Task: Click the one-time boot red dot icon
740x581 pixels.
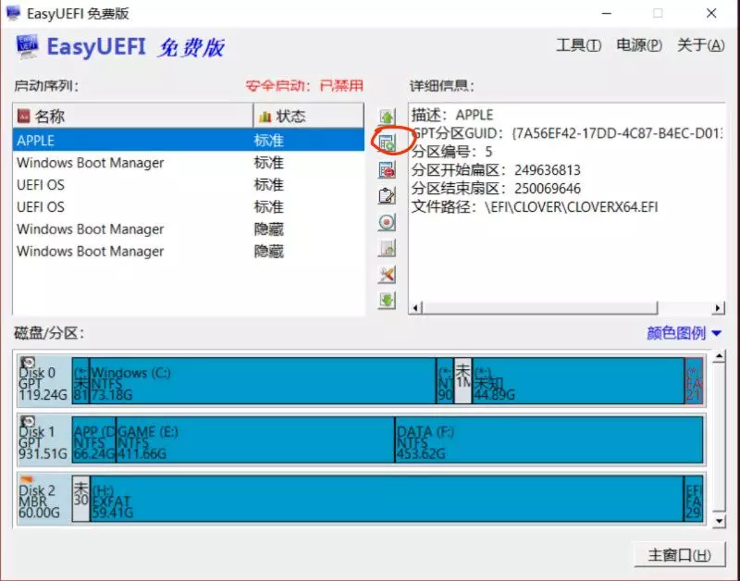Action: (x=387, y=222)
